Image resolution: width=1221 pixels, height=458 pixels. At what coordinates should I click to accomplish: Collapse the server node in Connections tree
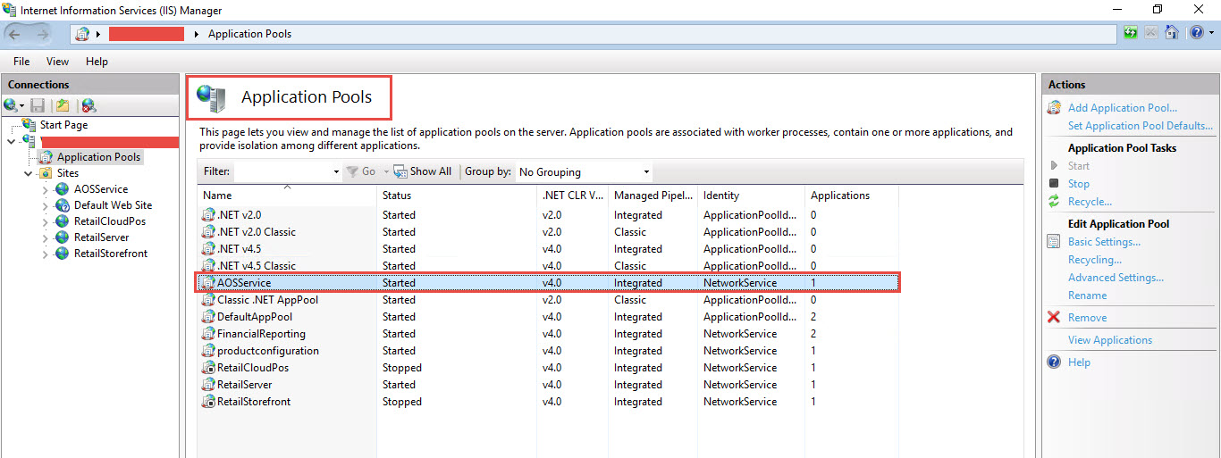tap(11, 141)
